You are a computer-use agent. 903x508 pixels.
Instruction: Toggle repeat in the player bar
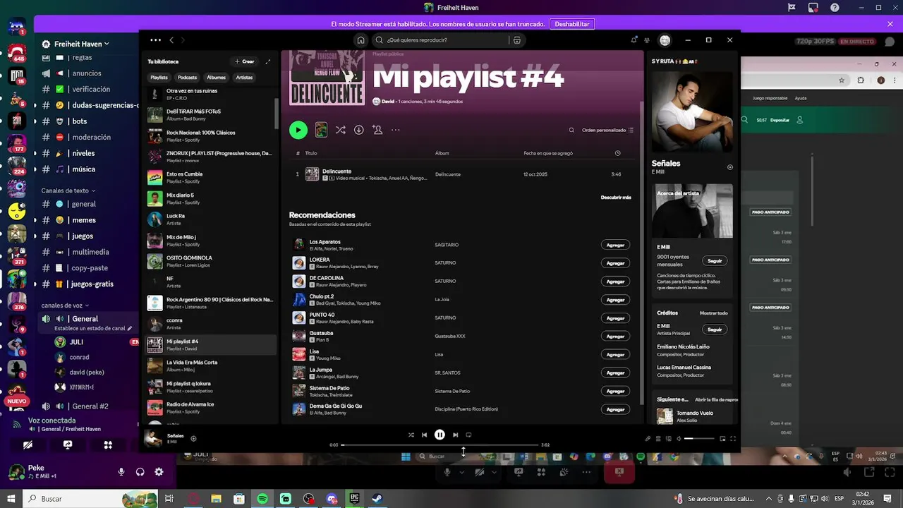pos(468,435)
